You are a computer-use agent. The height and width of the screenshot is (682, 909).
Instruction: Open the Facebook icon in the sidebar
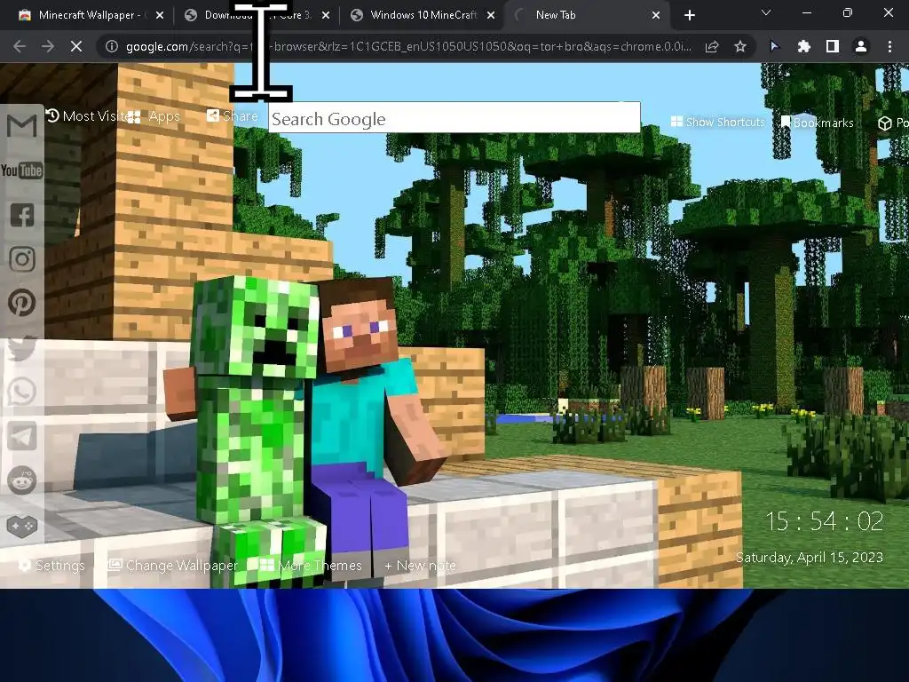(22, 215)
